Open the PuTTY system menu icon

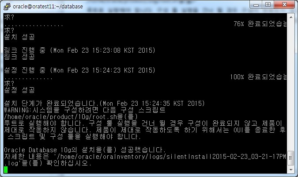click(7, 7)
